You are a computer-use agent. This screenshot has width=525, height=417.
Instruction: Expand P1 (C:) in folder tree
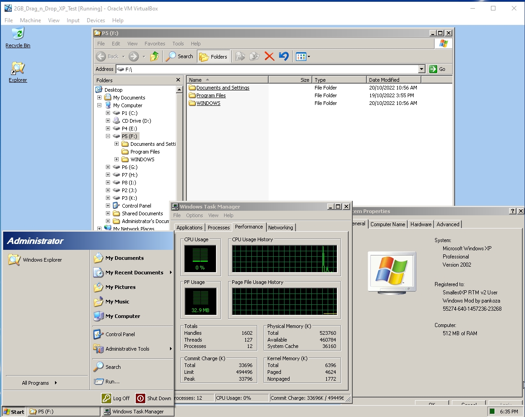click(x=108, y=113)
